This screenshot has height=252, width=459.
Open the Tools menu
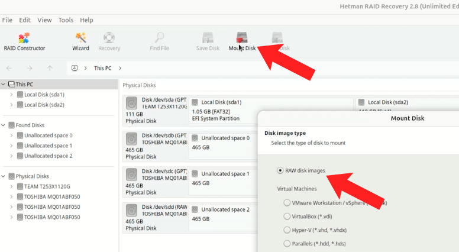(x=66, y=20)
